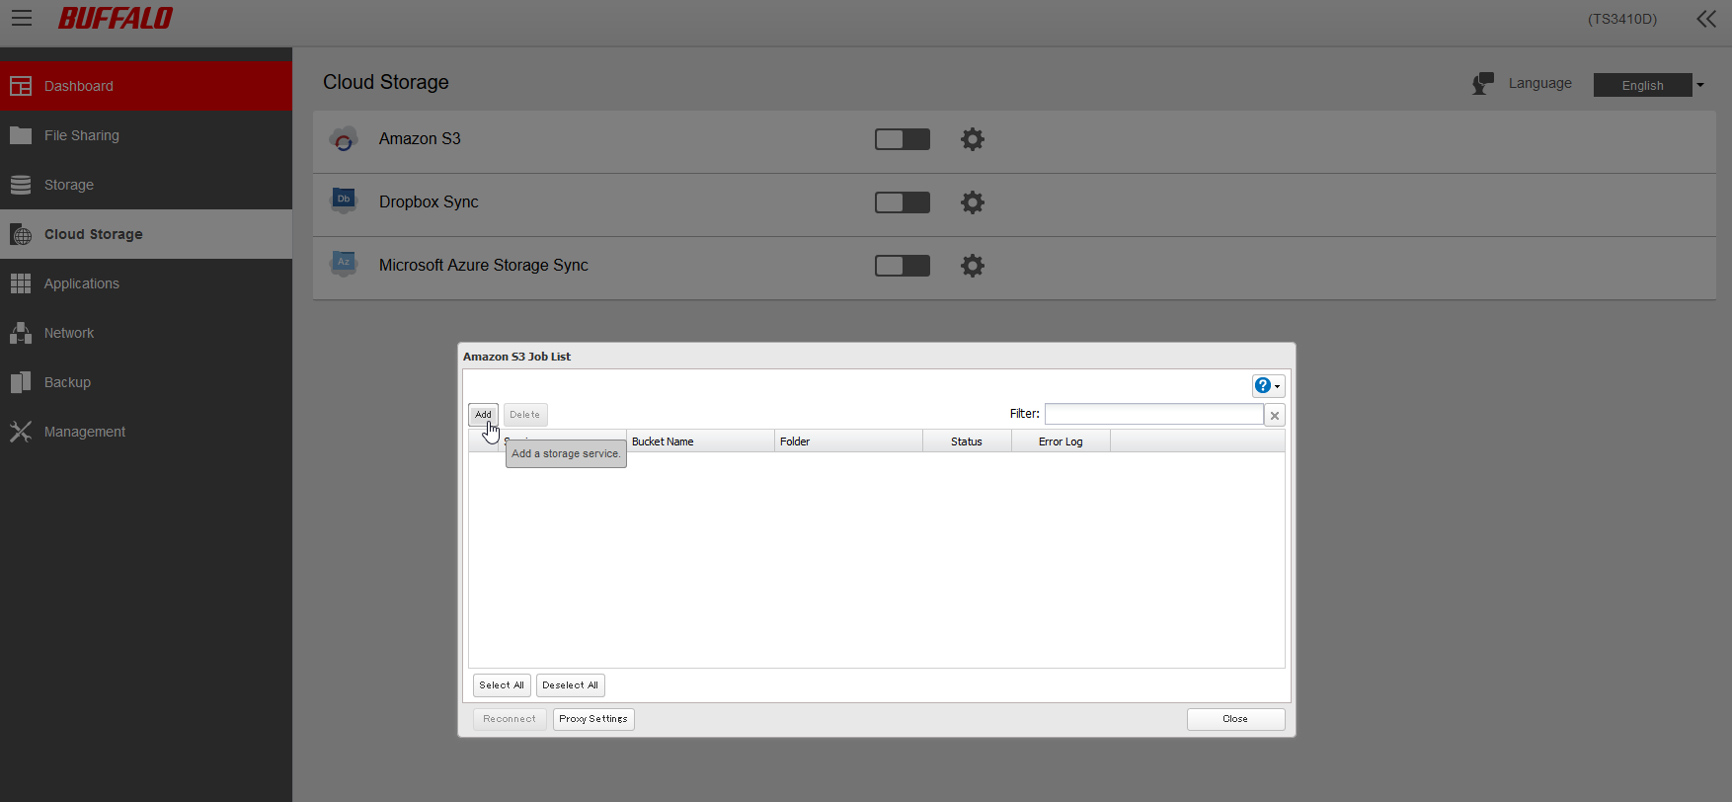Open the Storage section
Viewport: 1732px width, 802px height.
pyautogui.click(x=146, y=185)
